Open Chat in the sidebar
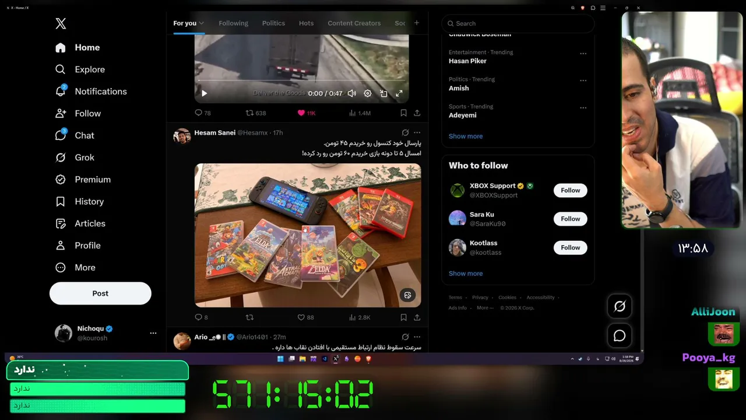Screen dimensions: 746x420 [74, 135]
